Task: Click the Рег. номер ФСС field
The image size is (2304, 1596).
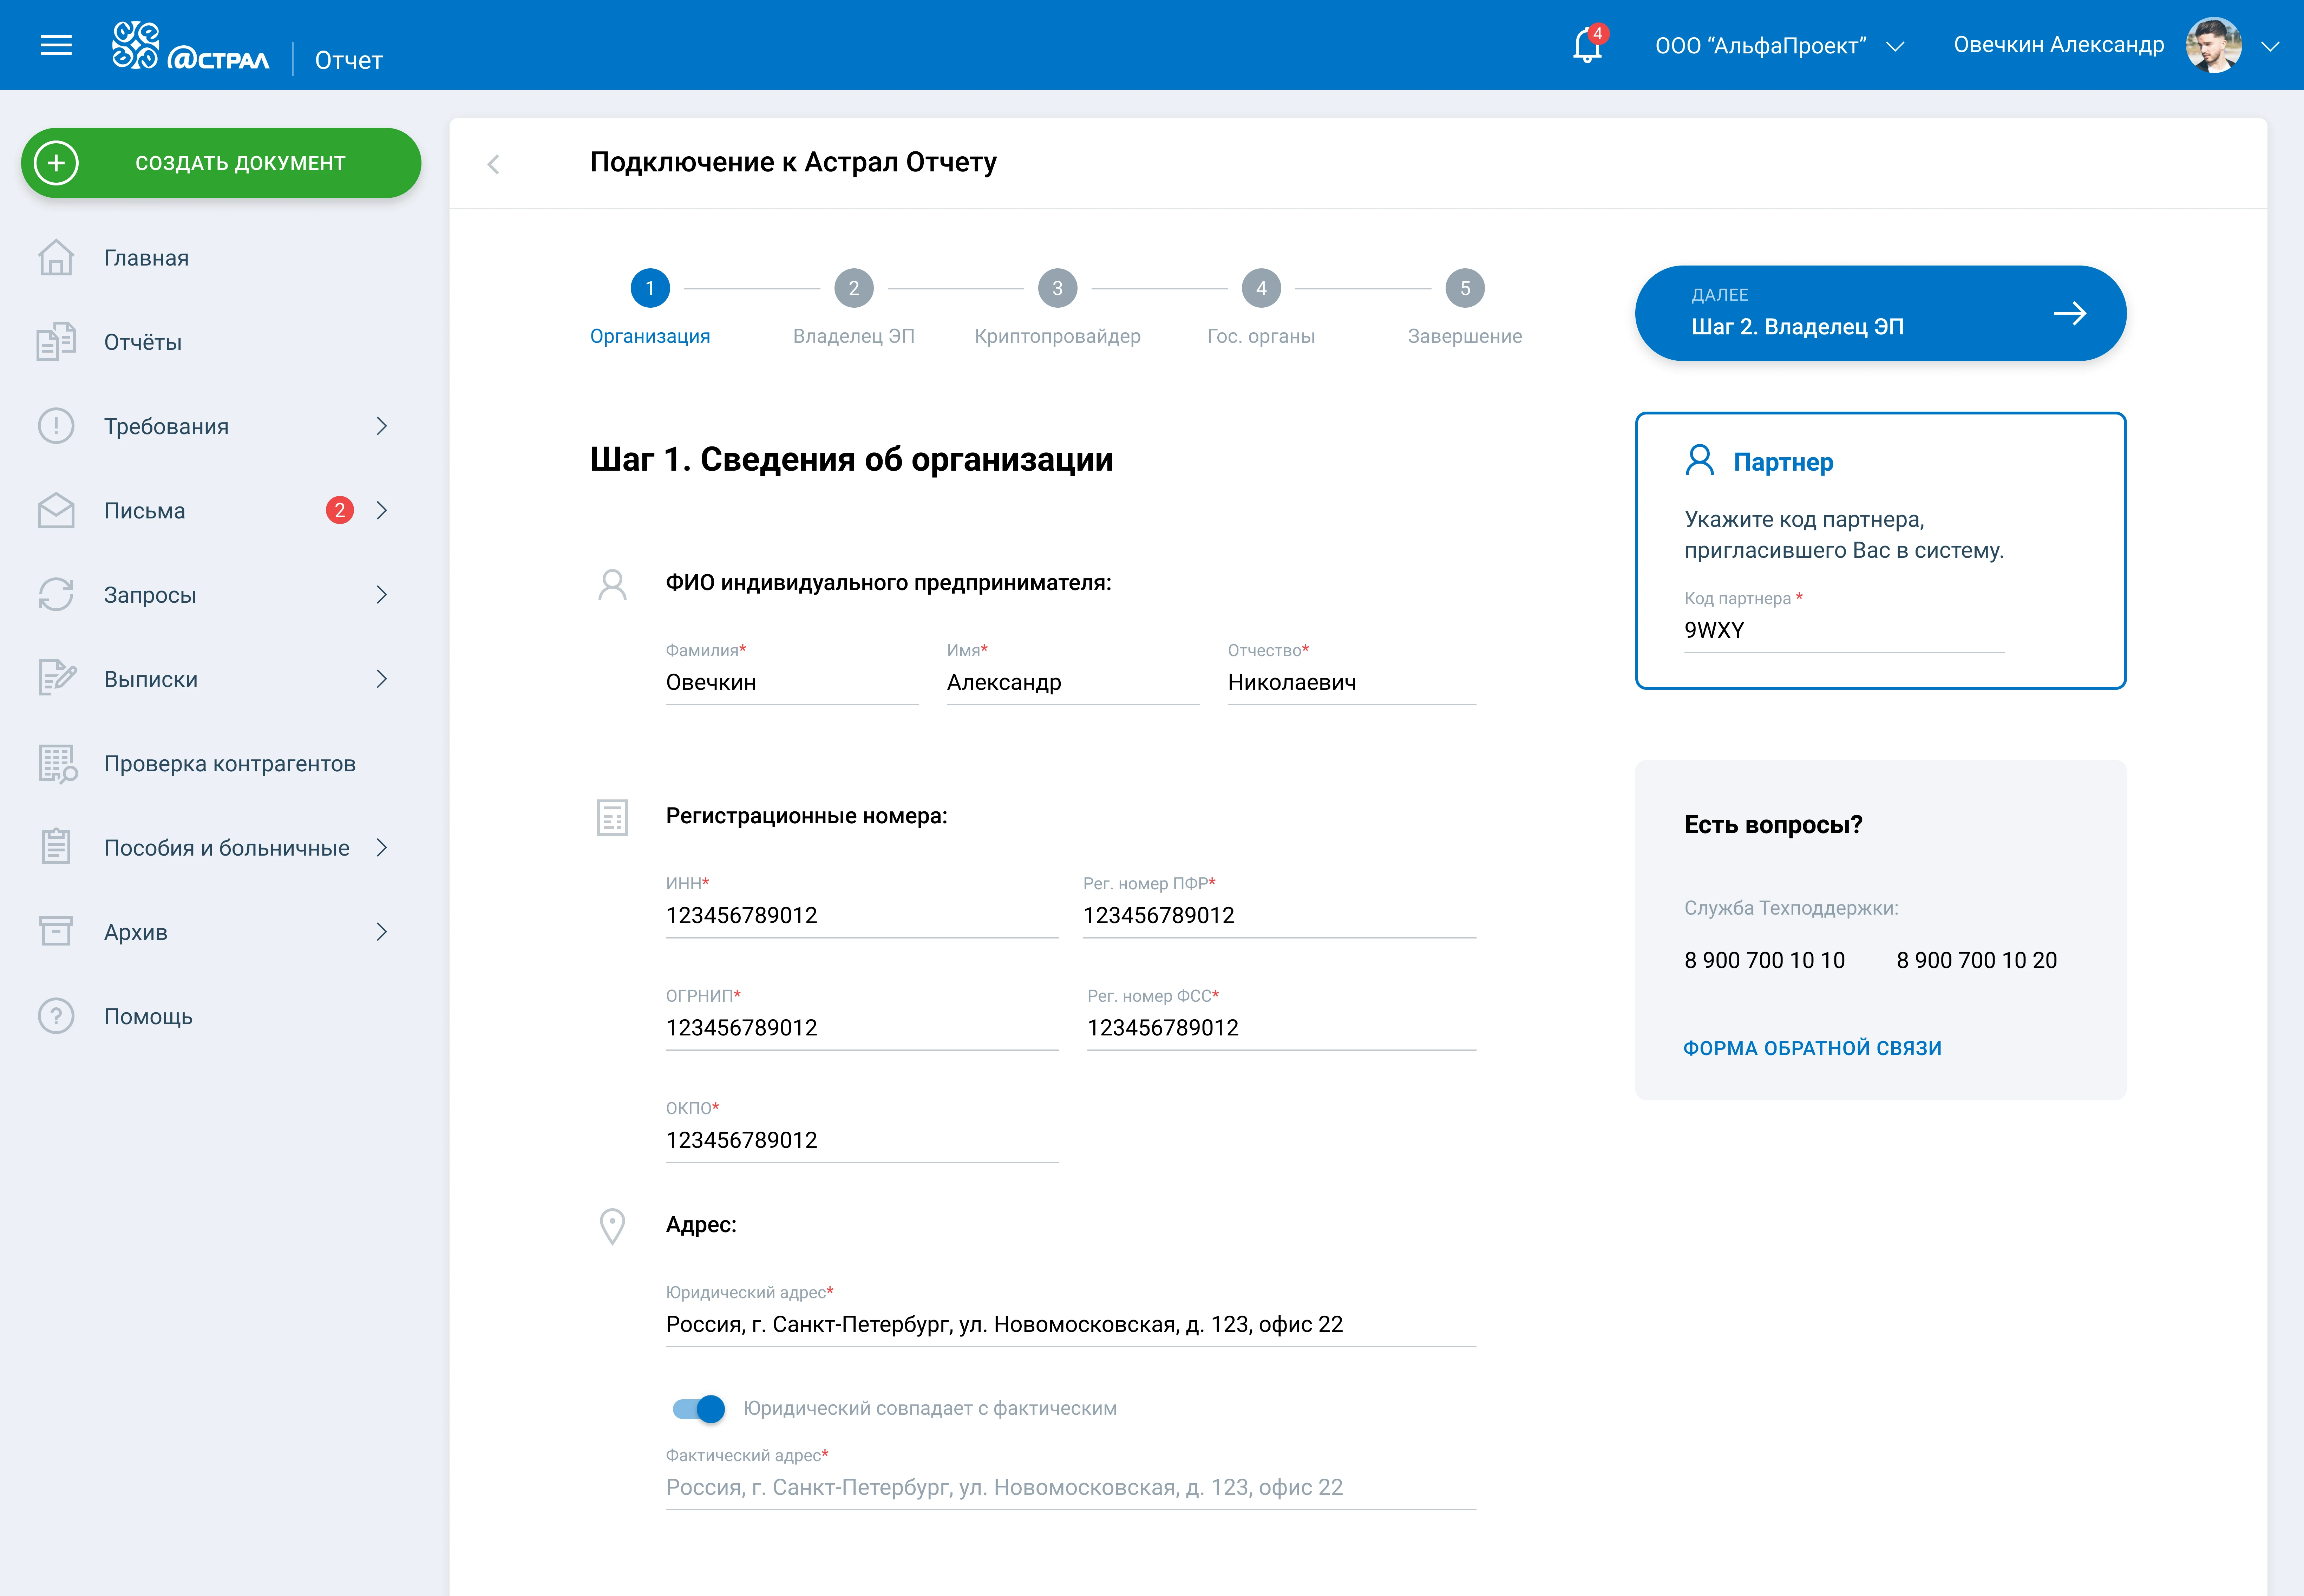Action: [1282, 1028]
